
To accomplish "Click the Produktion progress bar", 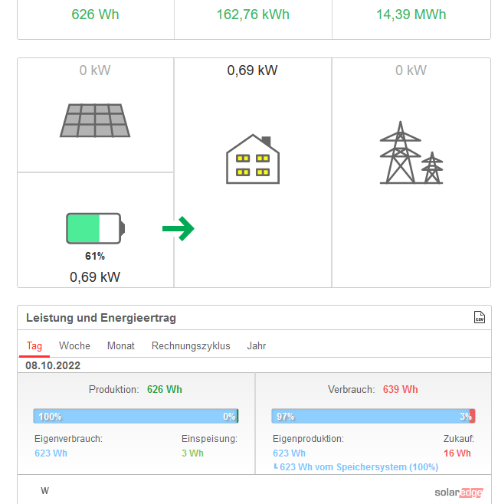I will [x=136, y=416].
